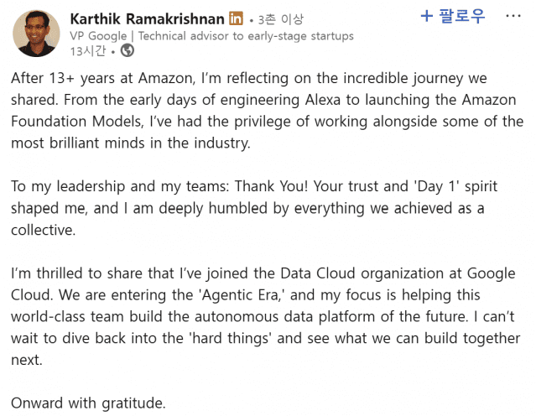
Task: Click the plus icon on the follow button
Action: pyautogui.click(x=426, y=16)
